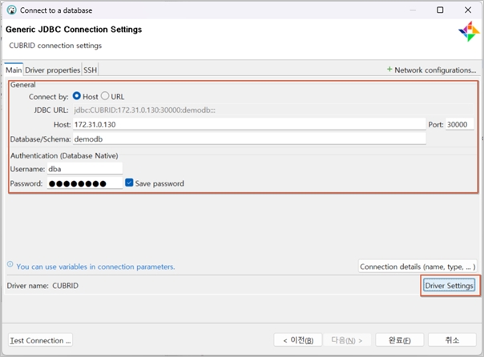Open Network configurations link

(x=435, y=70)
